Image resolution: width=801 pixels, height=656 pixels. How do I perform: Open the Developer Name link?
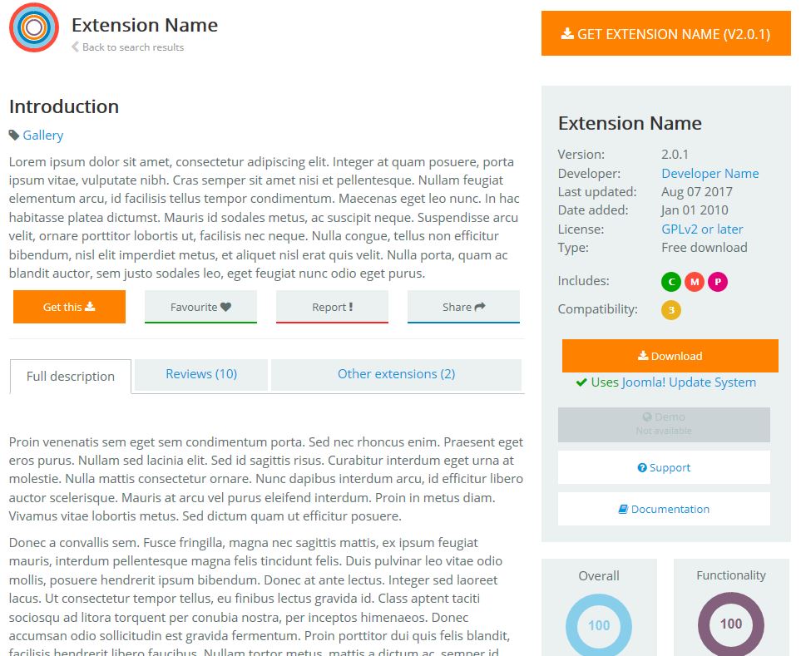point(710,173)
